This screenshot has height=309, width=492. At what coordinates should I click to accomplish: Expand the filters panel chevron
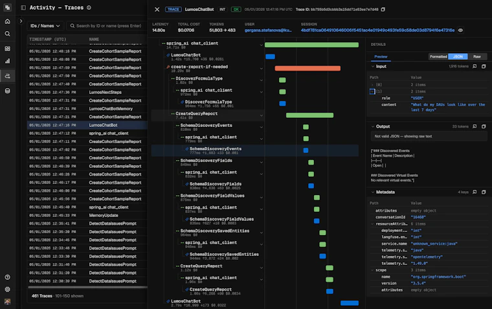pyautogui.click(x=21, y=21)
